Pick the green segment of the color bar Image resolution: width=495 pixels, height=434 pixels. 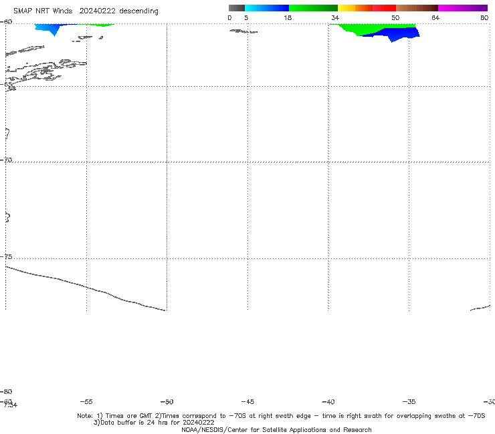(x=313, y=8)
